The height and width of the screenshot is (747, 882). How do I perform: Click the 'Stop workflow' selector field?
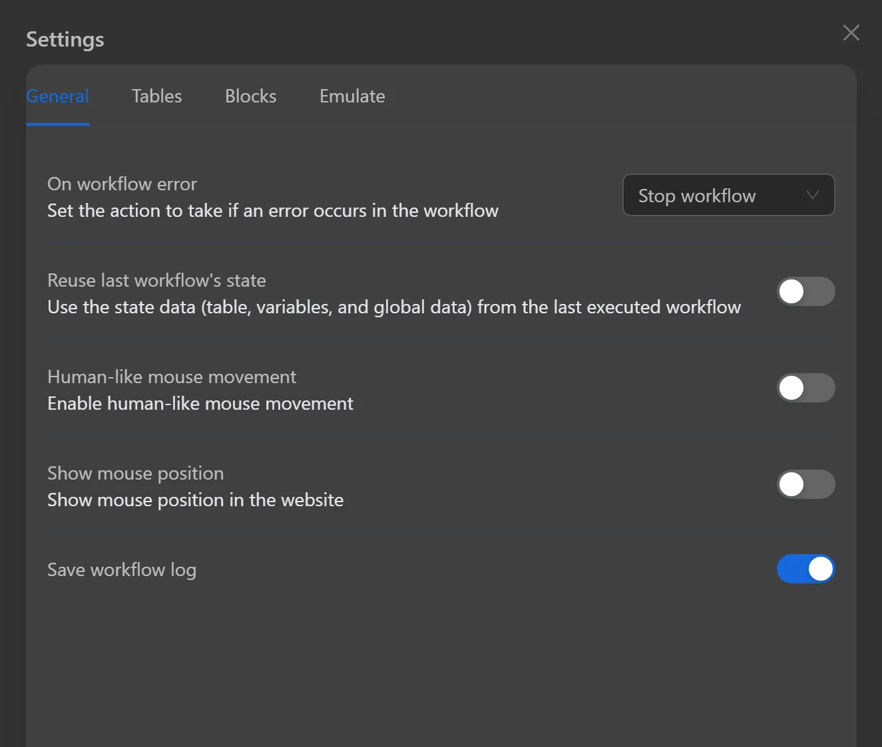click(x=728, y=195)
